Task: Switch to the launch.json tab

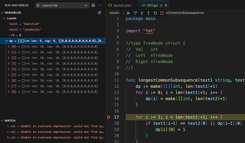Action: tap(122, 5)
